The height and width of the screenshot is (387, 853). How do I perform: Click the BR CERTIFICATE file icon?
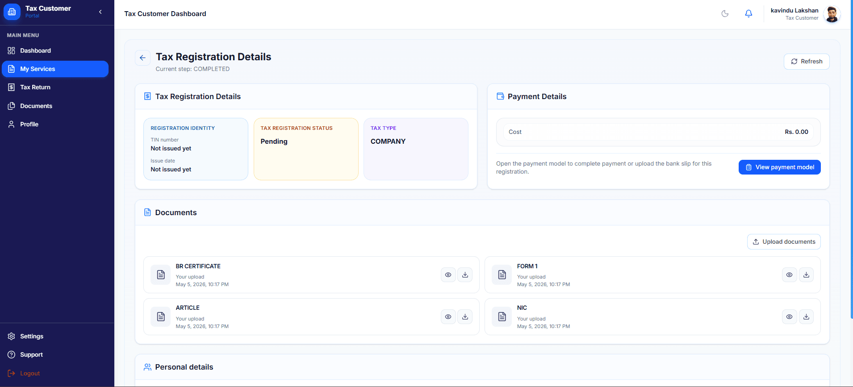pyautogui.click(x=161, y=275)
